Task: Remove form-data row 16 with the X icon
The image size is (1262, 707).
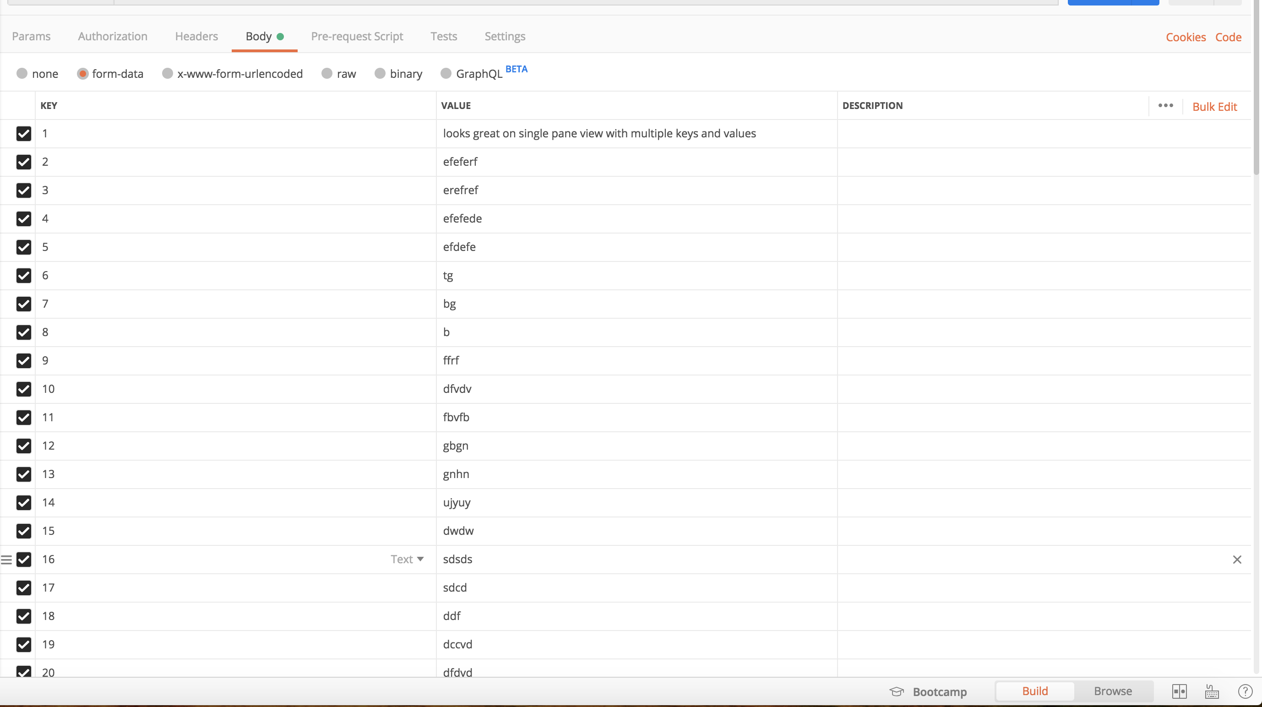Action: coord(1238,559)
